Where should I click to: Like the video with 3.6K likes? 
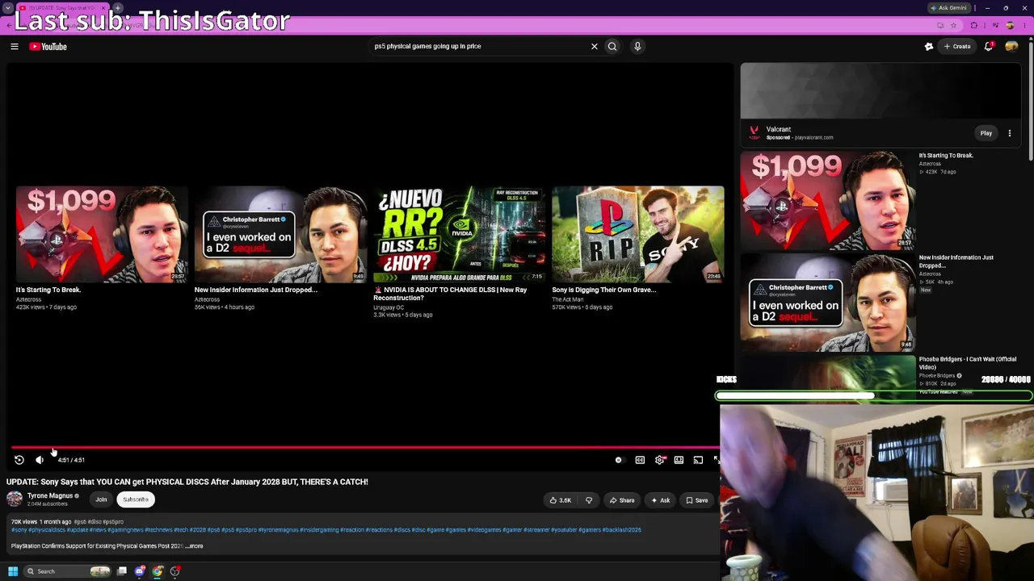(x=561, y=500)
